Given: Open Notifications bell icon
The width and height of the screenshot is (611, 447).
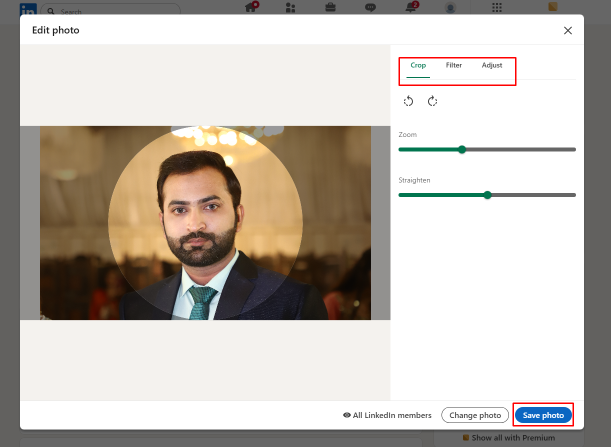Looking at the screenshot, I should point(411,7).
